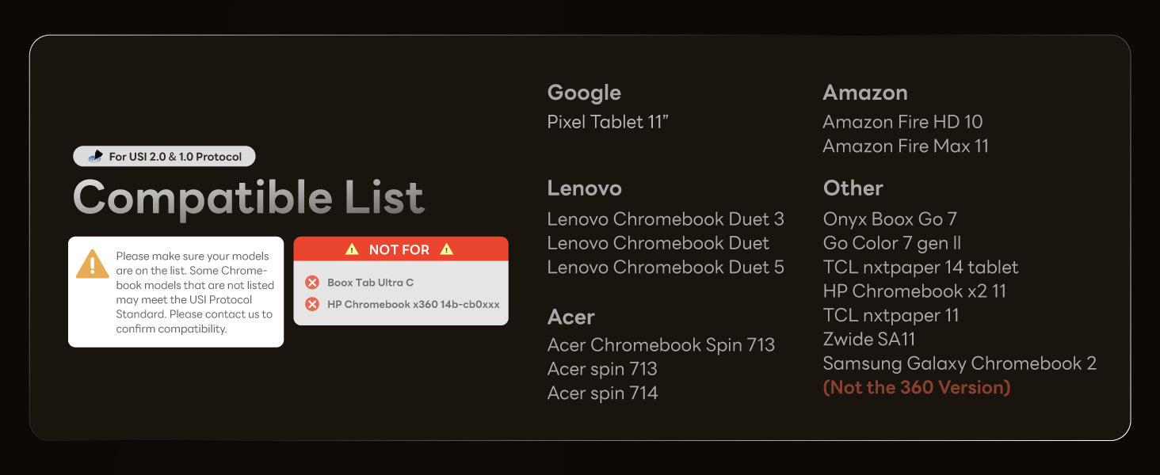Select the For USI 2.0 & 1.0 Protocol badge

coord(164,156)
